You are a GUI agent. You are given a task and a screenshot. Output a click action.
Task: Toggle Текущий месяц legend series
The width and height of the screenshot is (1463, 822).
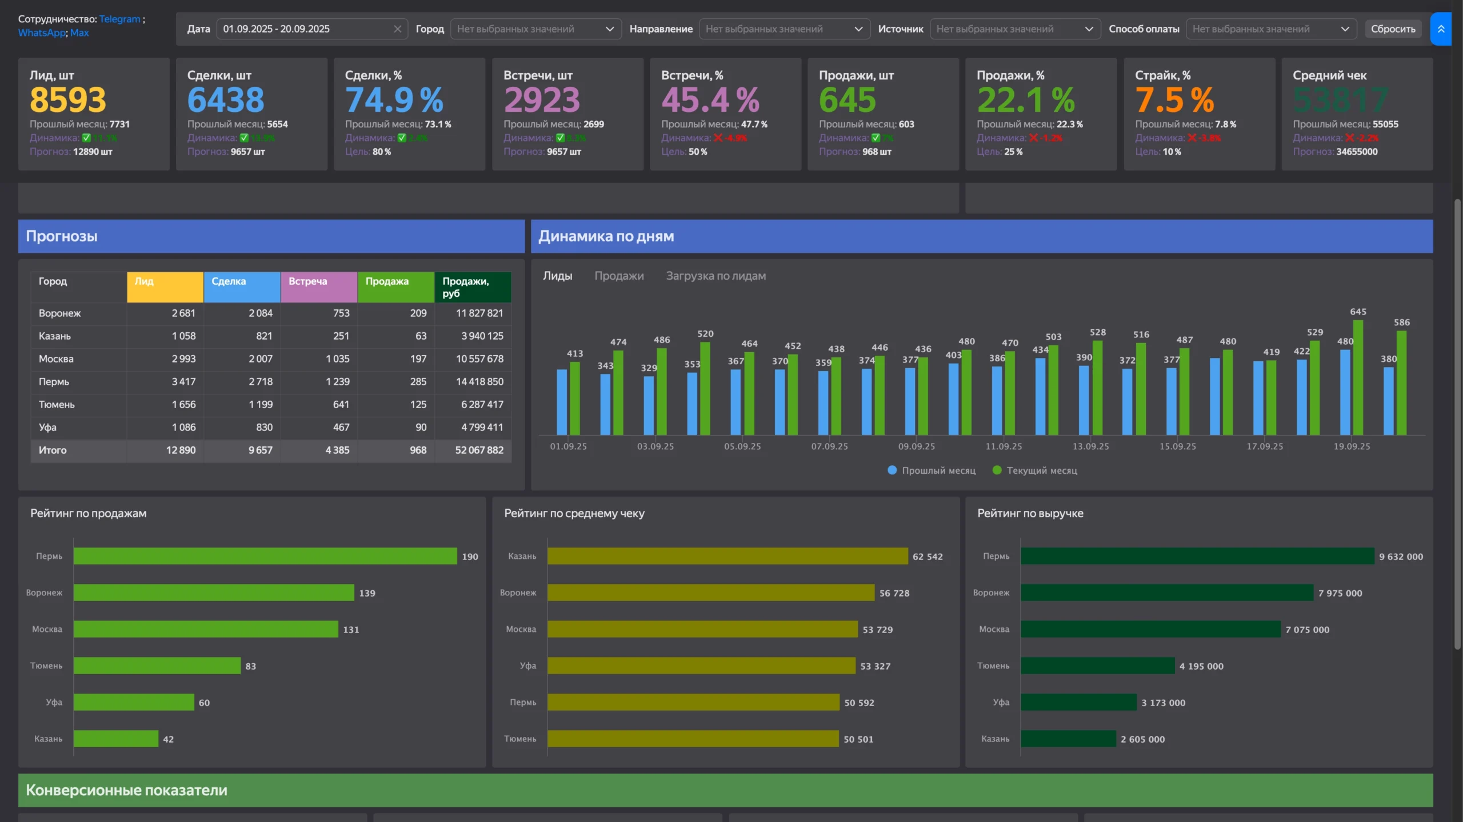1035,470
